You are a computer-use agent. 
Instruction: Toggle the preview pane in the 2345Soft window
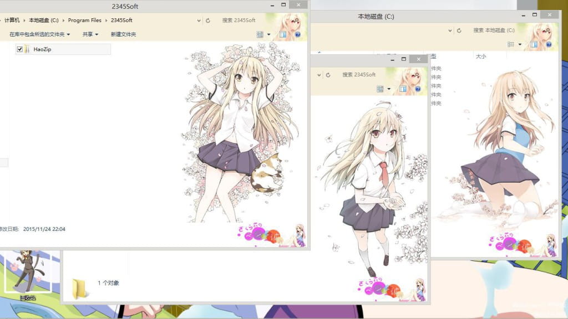click(x=283, y=34)
